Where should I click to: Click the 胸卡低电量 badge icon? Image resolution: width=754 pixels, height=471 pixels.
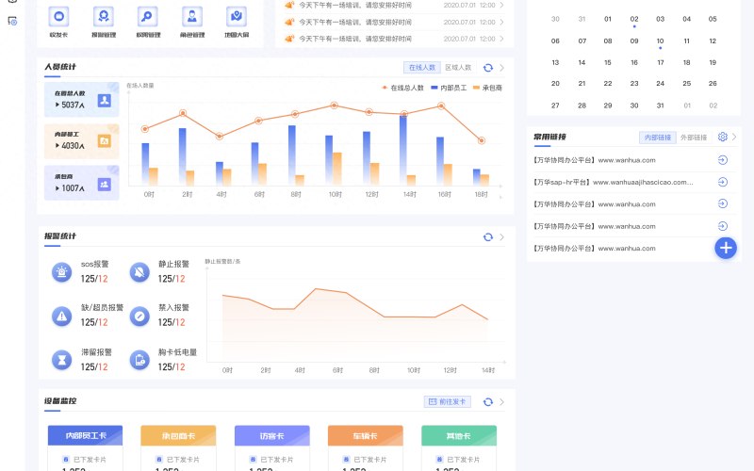pyautogui.click(x=139, y=360)
